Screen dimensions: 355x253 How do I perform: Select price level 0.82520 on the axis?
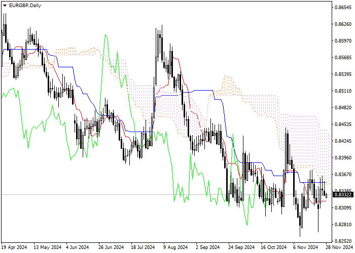pos(343,241)
